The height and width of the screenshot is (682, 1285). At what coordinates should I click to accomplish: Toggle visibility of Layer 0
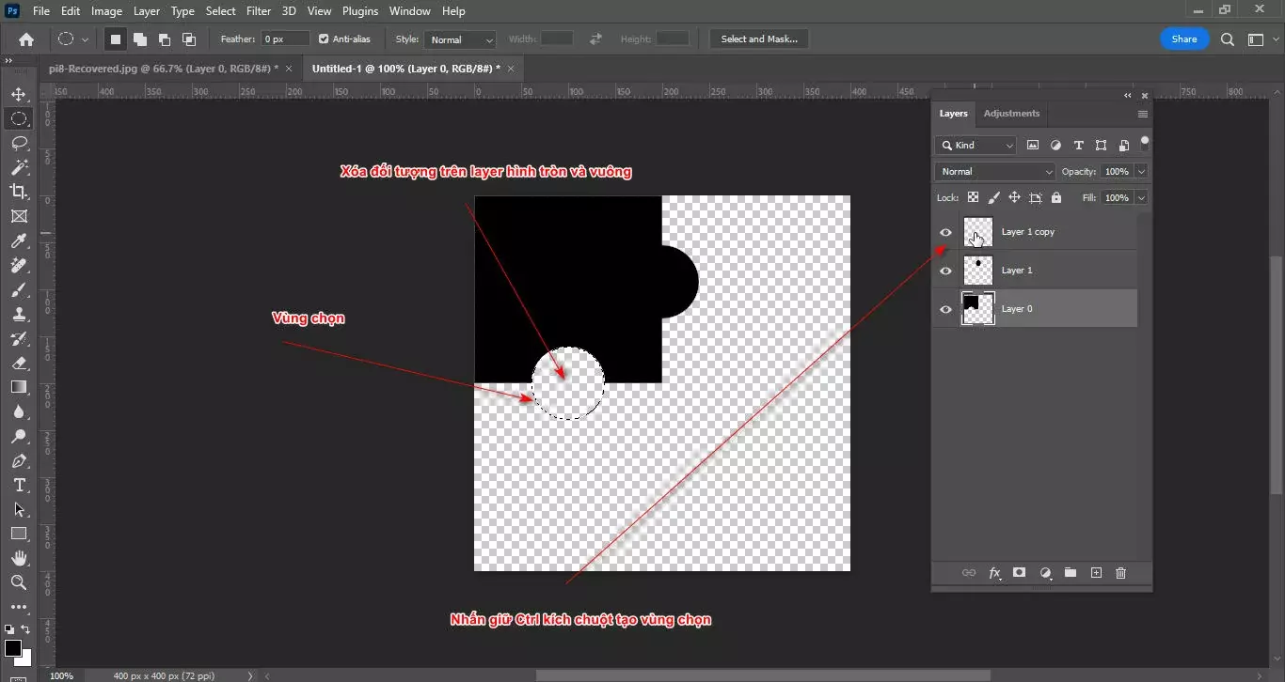coord(945,308)
